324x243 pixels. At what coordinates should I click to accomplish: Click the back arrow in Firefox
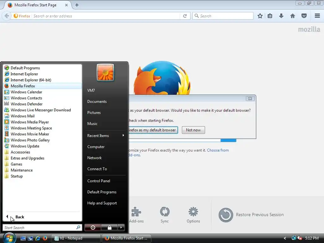point(7,16)
